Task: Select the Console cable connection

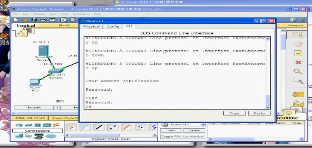Action: coord(85,127)
